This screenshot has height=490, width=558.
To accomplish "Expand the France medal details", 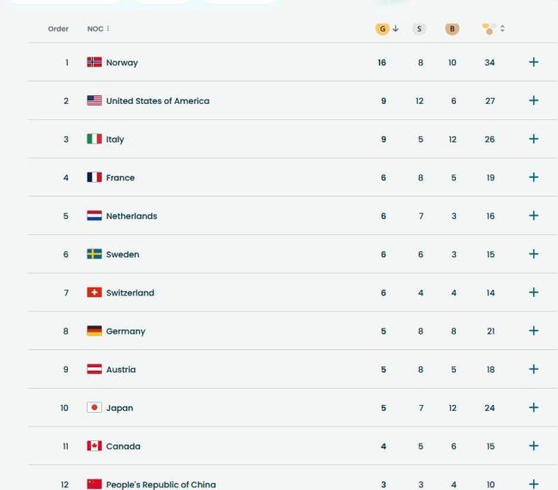I will click(x=534, y=178).
